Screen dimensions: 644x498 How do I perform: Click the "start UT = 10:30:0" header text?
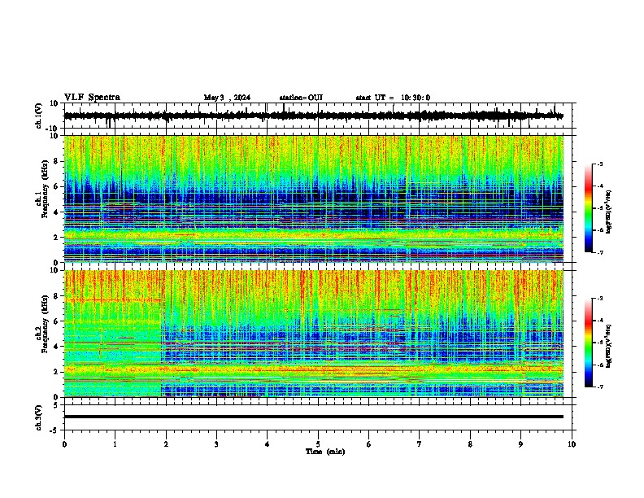pyautogui.click(x=393, y=98)
